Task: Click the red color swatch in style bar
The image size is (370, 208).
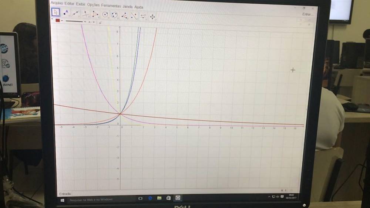Action: [58, 21]
